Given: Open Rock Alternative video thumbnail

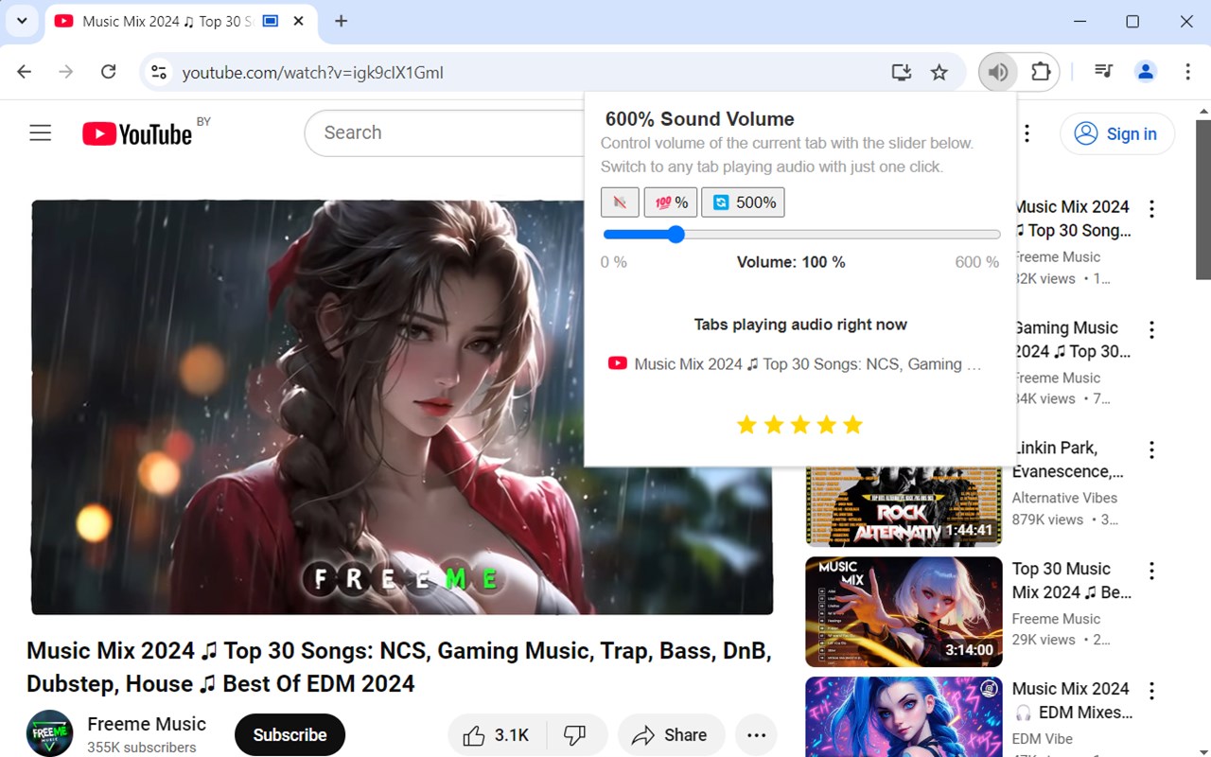Looking at the screenshot, I should [904, 506].
